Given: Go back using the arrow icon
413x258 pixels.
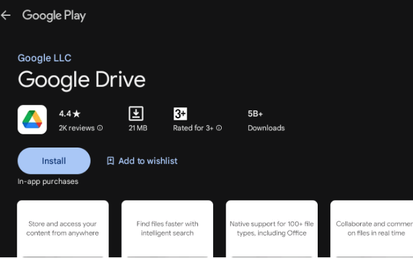Looking at the screenshot, I should tap(5, 15).
